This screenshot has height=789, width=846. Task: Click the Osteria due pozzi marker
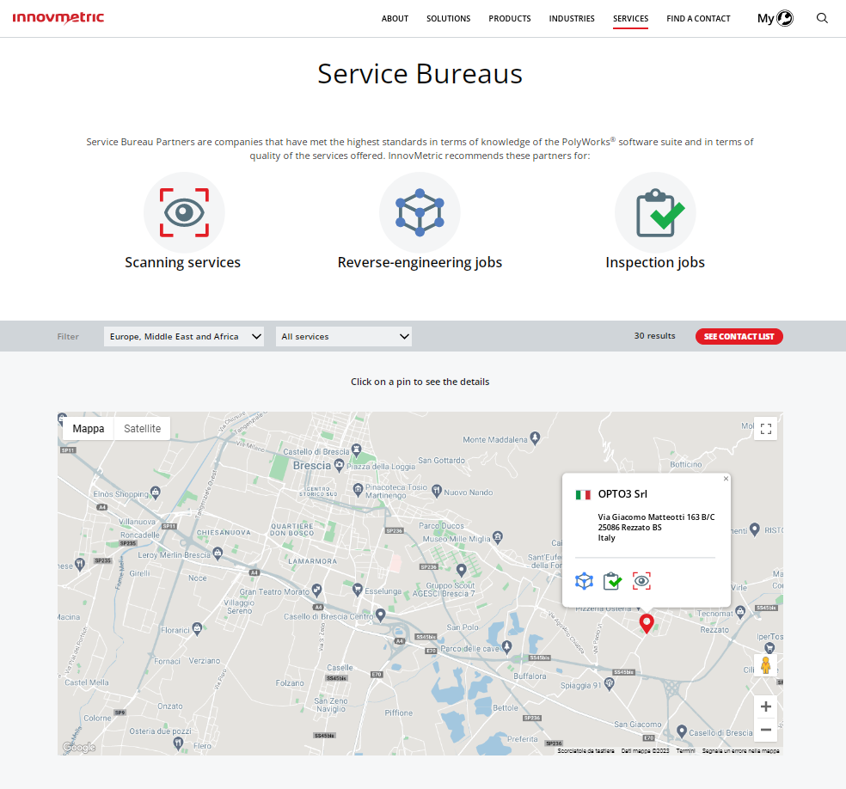click(178, 743)
